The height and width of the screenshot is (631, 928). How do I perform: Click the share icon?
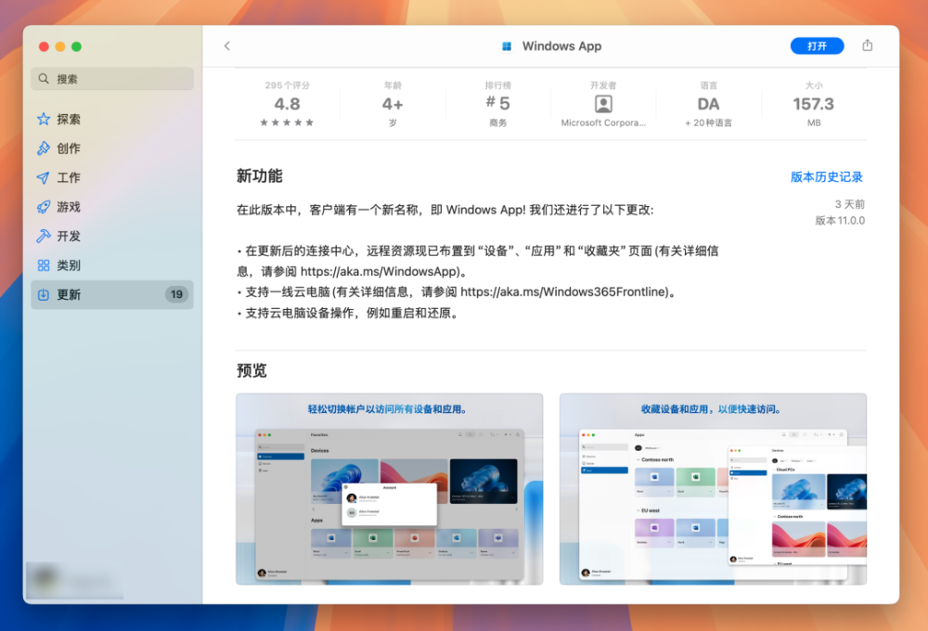(867, 45)
